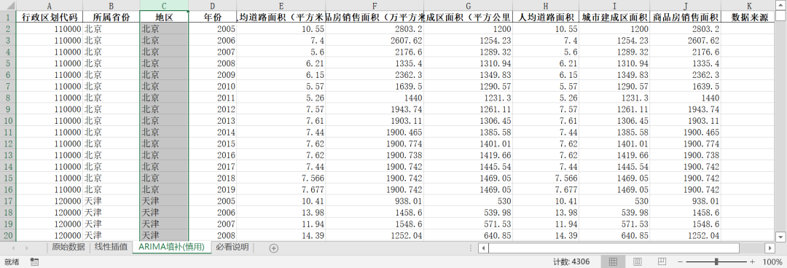Zoom out with minus icon
Viewport: 787px width, 268px height.
coord(680,262)
